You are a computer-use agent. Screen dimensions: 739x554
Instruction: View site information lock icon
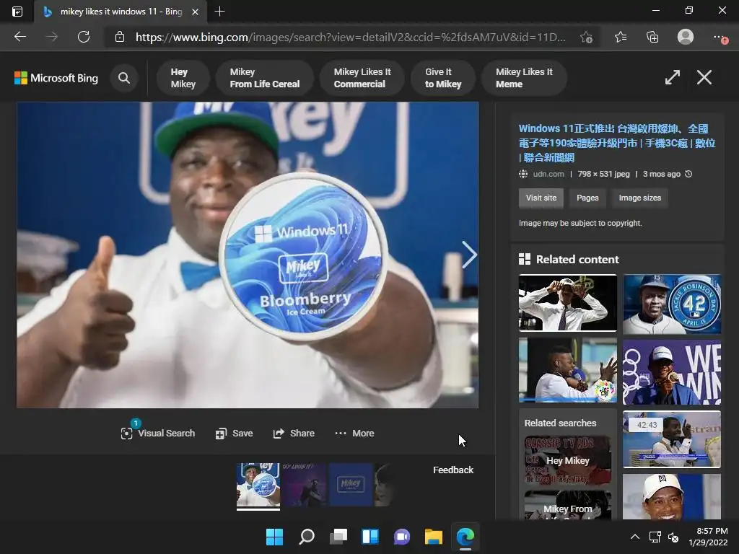[x=120, y=37]
